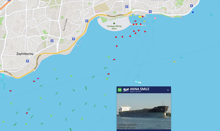The height and width of the screenshot is (131, 220).
Task: Select the gray circular marker on the coastline
Action: point(182,17)
